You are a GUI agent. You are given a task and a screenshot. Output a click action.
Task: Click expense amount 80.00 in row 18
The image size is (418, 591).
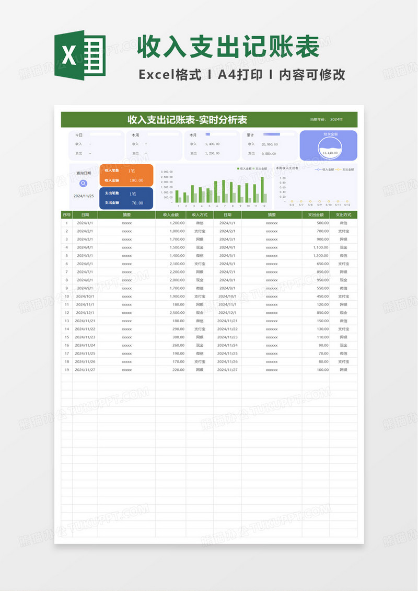[323, 362]
